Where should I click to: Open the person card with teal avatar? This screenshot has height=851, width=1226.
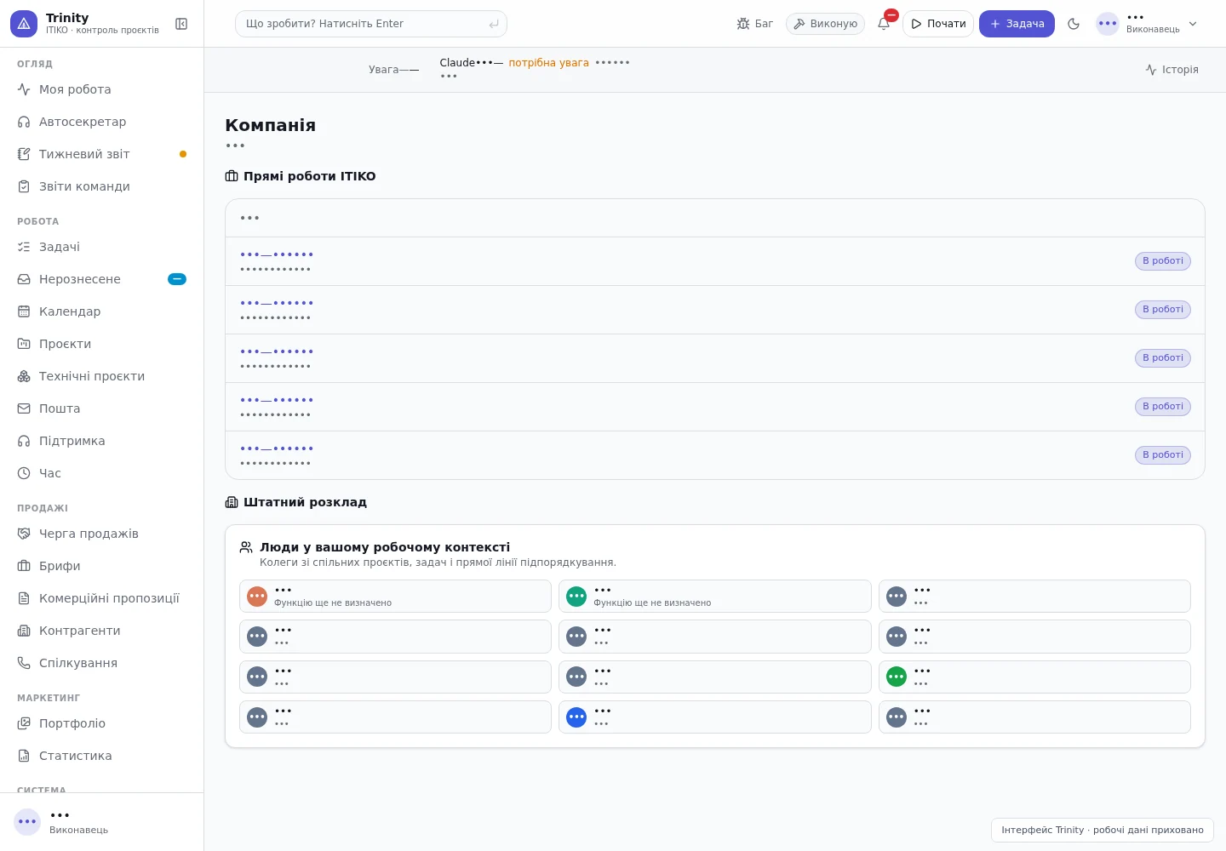[714, 596]
